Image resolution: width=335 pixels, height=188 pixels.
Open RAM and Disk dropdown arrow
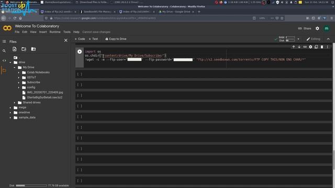point(298,39)
